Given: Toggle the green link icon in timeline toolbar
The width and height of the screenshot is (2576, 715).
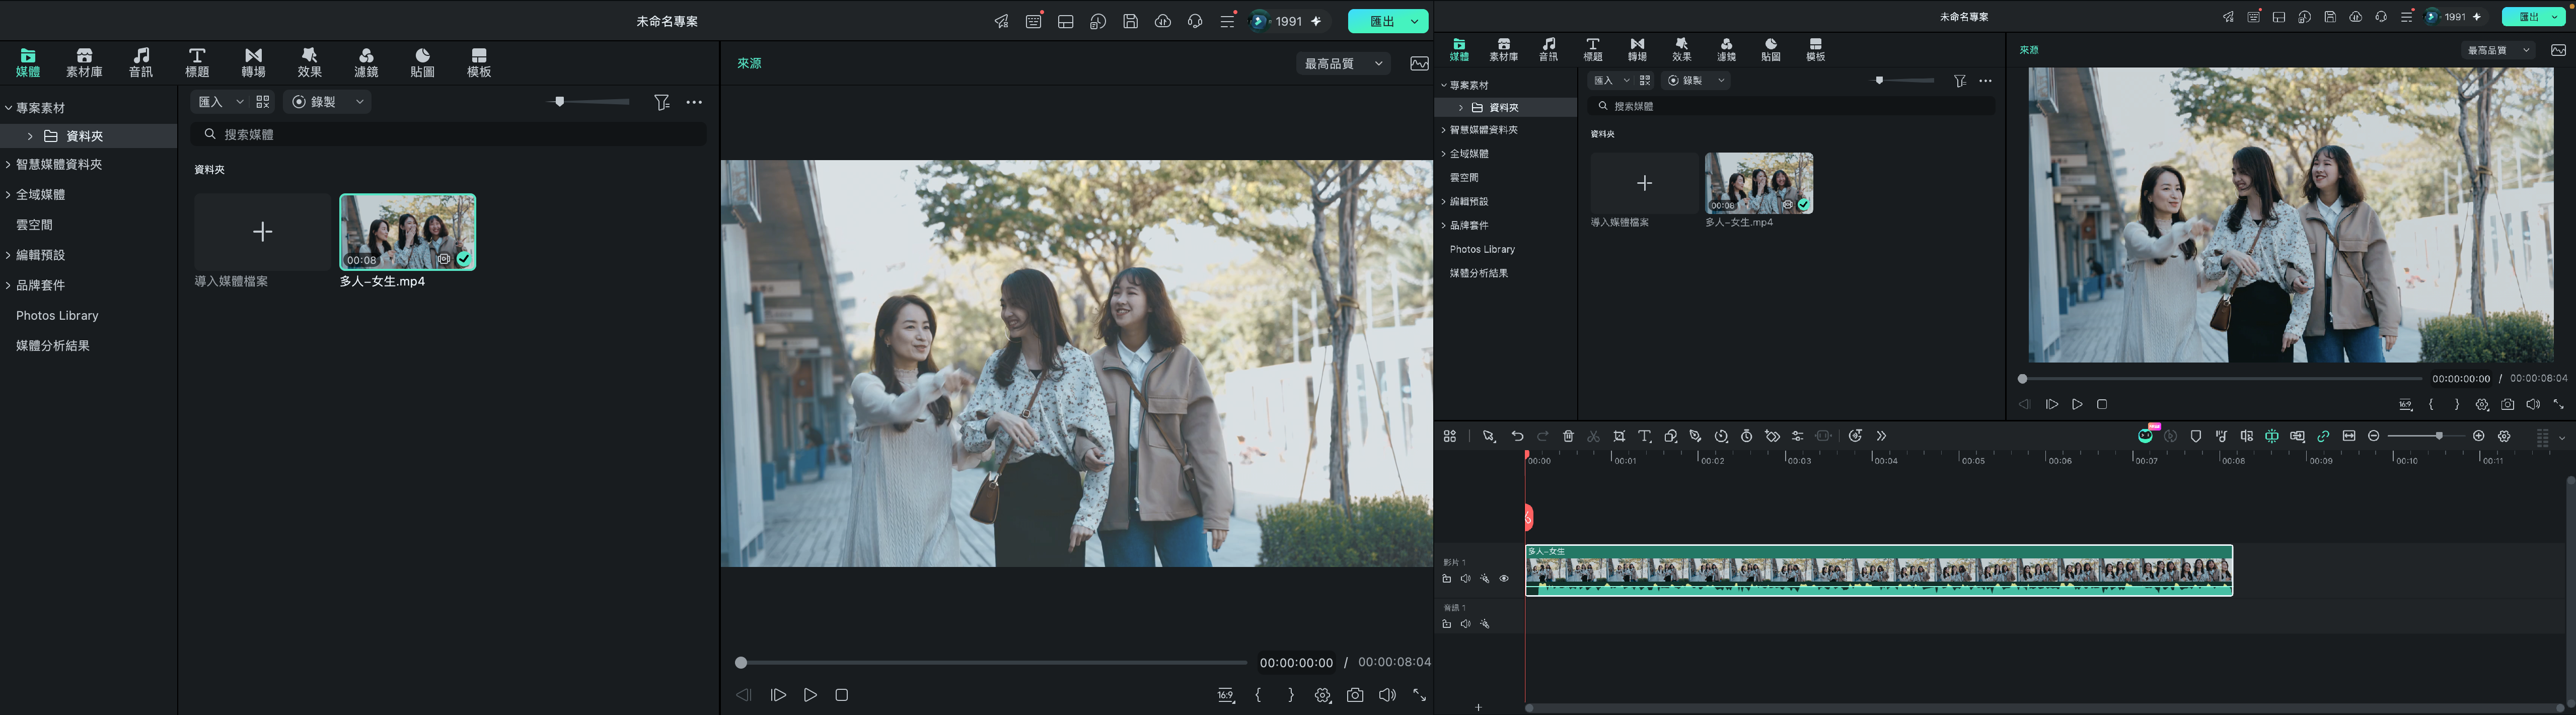Looking at the screenshot, I should [2323, 436].
